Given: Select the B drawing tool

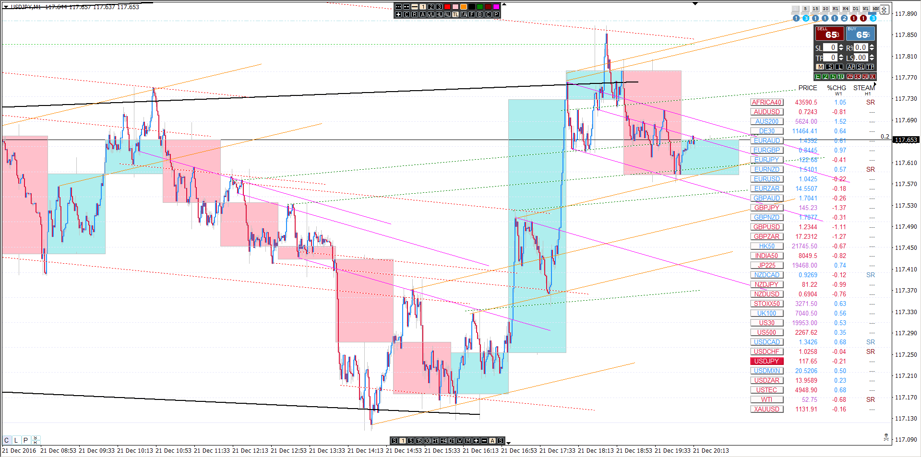Looking at the screenshot, I should pyautogui.click(x=480, y=14).
